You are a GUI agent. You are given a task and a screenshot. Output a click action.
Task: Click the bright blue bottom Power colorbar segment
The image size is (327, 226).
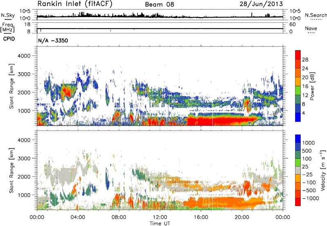(298, 117)
